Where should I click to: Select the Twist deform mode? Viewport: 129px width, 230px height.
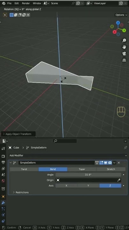tap(24, 169)
